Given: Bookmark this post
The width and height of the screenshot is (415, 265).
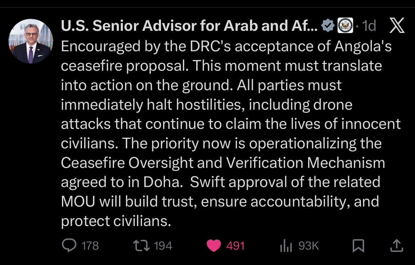Looking at the screenshot, I should coord(358,246).
